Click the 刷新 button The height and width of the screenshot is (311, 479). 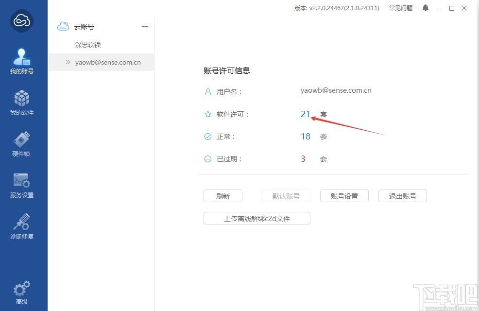pyautogui.click(x=223, y=196)
